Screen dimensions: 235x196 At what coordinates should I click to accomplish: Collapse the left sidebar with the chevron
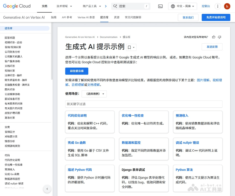click(47, 189)
